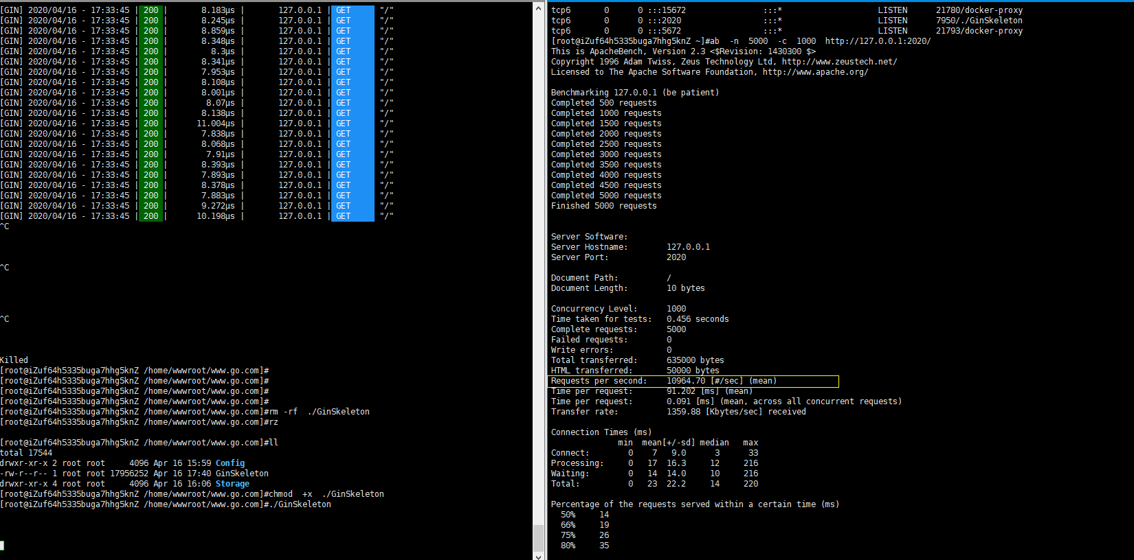Click 'Completed 4500 requests' line
The image size is (1134, 560).
pos(606,185)
